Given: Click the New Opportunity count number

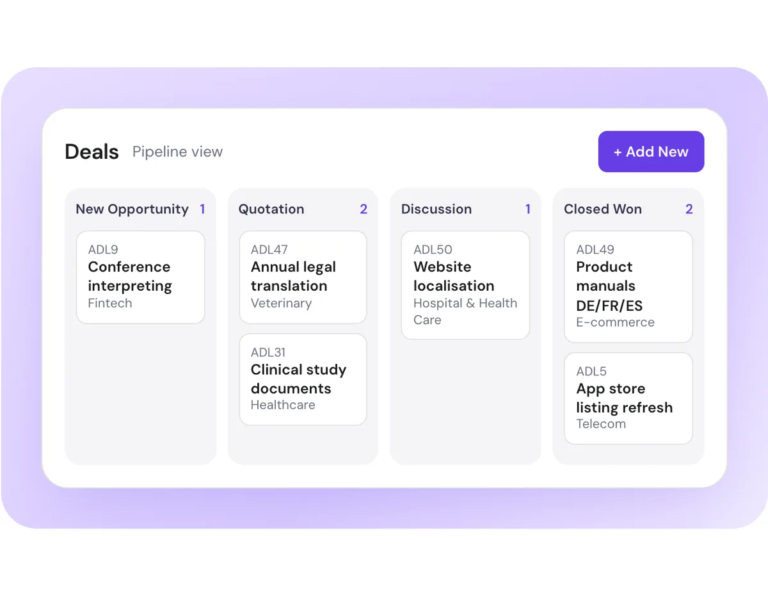Looking at the screenshot, I should pos(202,209).
